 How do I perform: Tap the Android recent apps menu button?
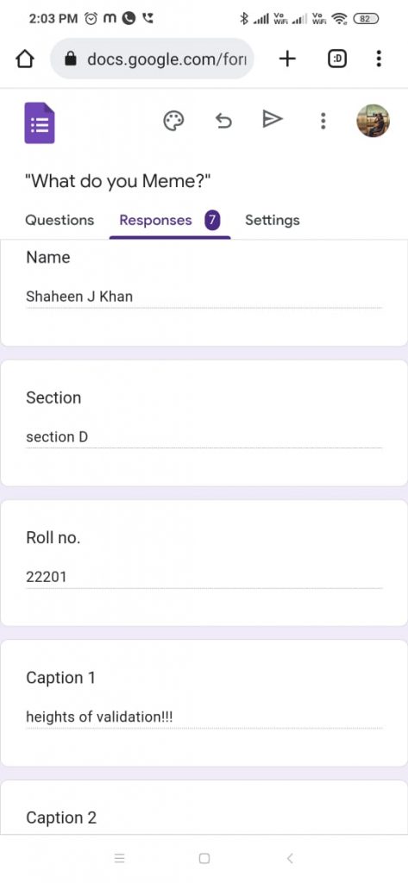[x=119, y=858]
